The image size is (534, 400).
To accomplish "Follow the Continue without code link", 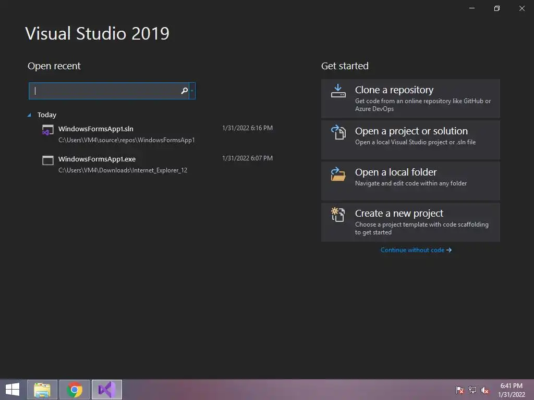I will click(416, 250).
